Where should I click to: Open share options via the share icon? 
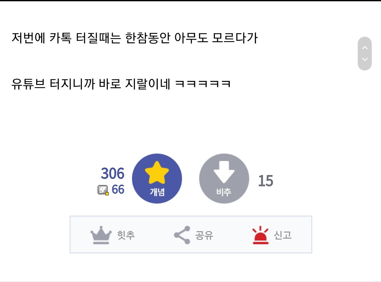pos(182,235)
